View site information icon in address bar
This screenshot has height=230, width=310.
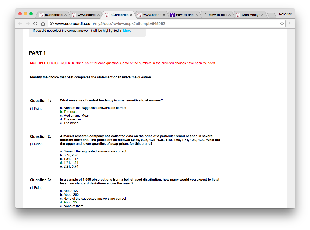pos(52,24)
